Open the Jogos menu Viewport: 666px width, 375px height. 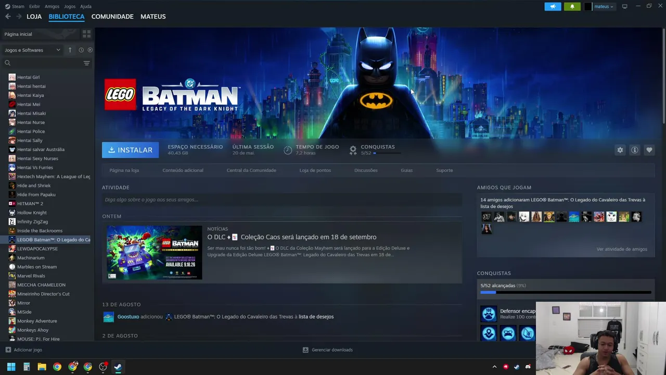tap(70, 6)
